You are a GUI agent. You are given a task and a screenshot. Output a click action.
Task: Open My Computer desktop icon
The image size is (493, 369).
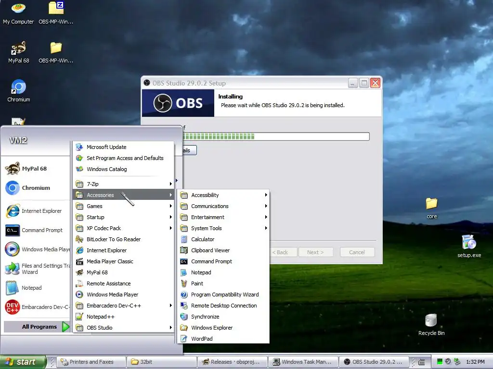click(18, 13)
